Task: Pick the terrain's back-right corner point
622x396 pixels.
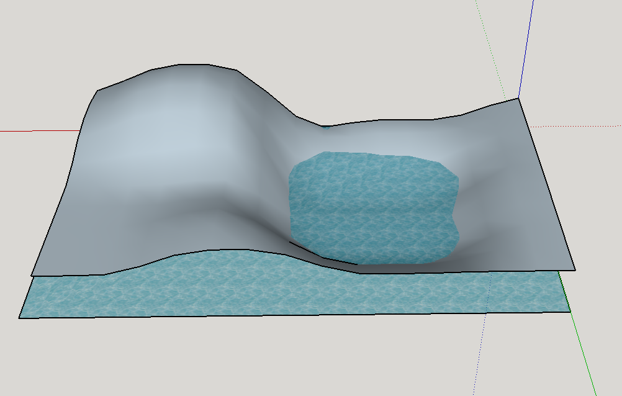Action: (x=518, y=99)
